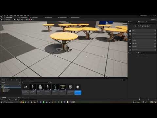Image resolution: width=157 pixels, height=118 pixels.
Task: Open the Help menu
Action: coord(28,15)
